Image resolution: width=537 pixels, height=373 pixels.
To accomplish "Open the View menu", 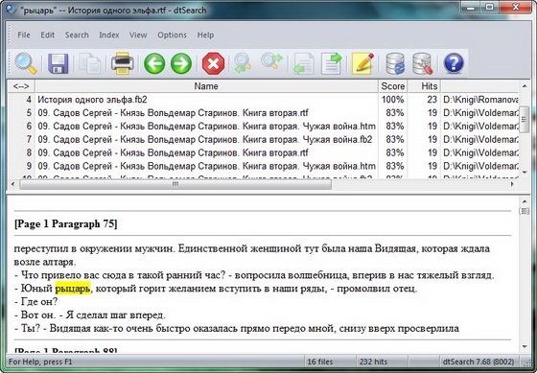I will tap(138, 35).
